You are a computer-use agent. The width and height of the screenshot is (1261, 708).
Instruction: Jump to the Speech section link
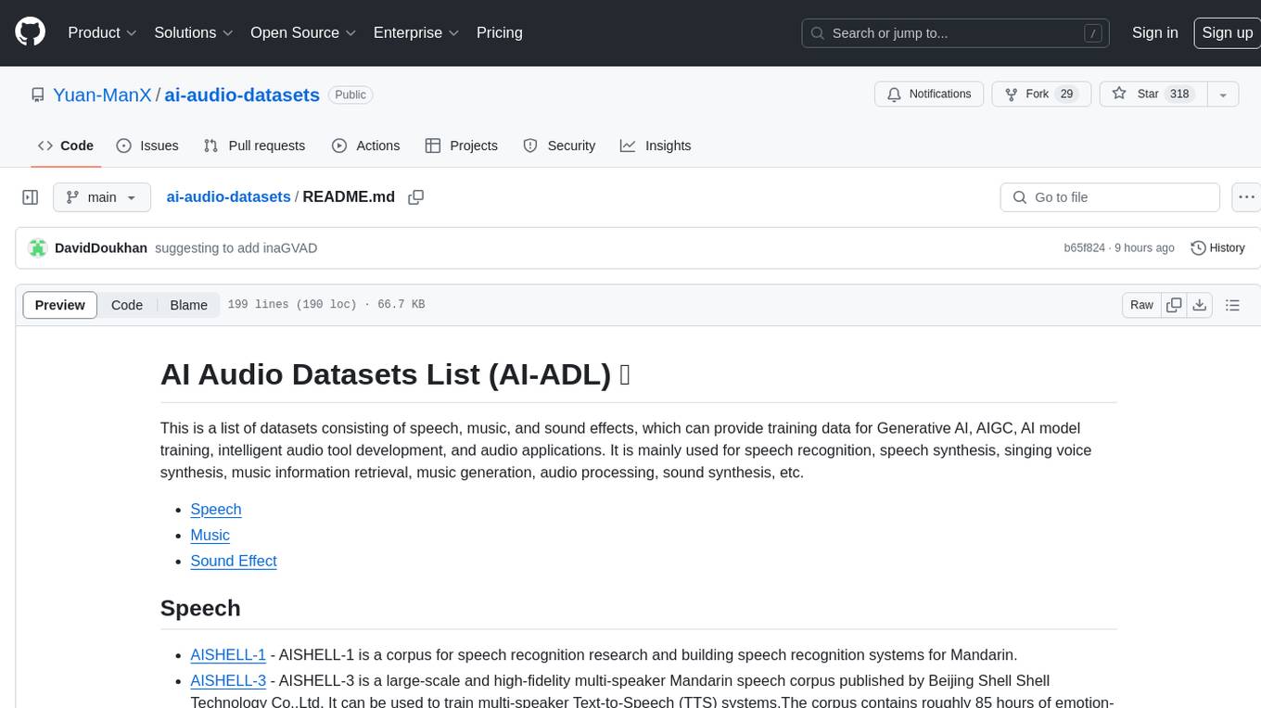[x=216, y=510]
